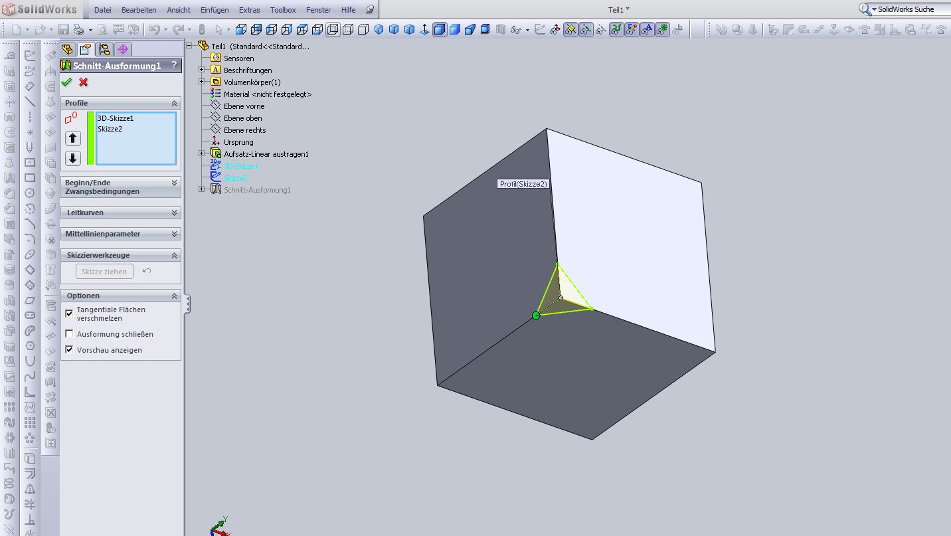
Task: Open the Undo dropdown arrow
Action: point(164,30)
